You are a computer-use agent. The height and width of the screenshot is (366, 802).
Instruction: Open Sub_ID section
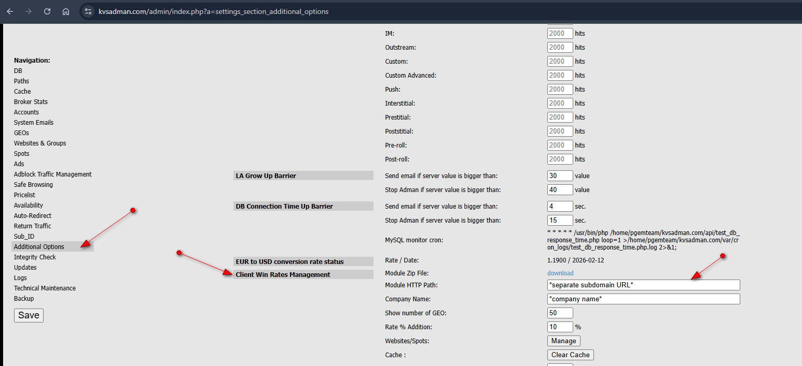click(x=24, y=237)
